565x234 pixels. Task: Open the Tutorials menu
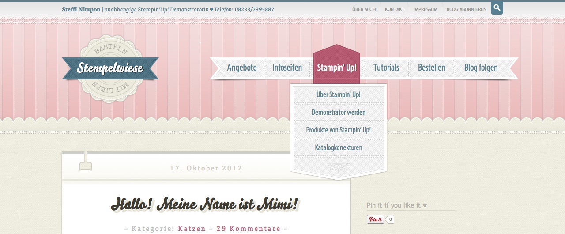386,68
